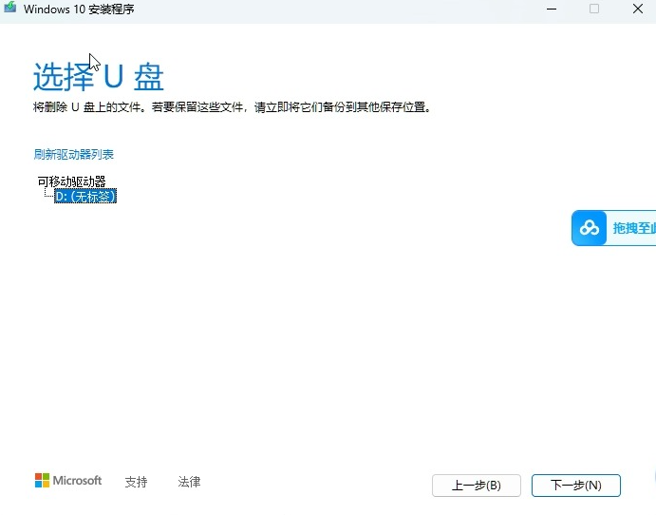Close the Windows 10 setup window
Image resolution: width=656 pixels, height=515 pixels.
638,9
